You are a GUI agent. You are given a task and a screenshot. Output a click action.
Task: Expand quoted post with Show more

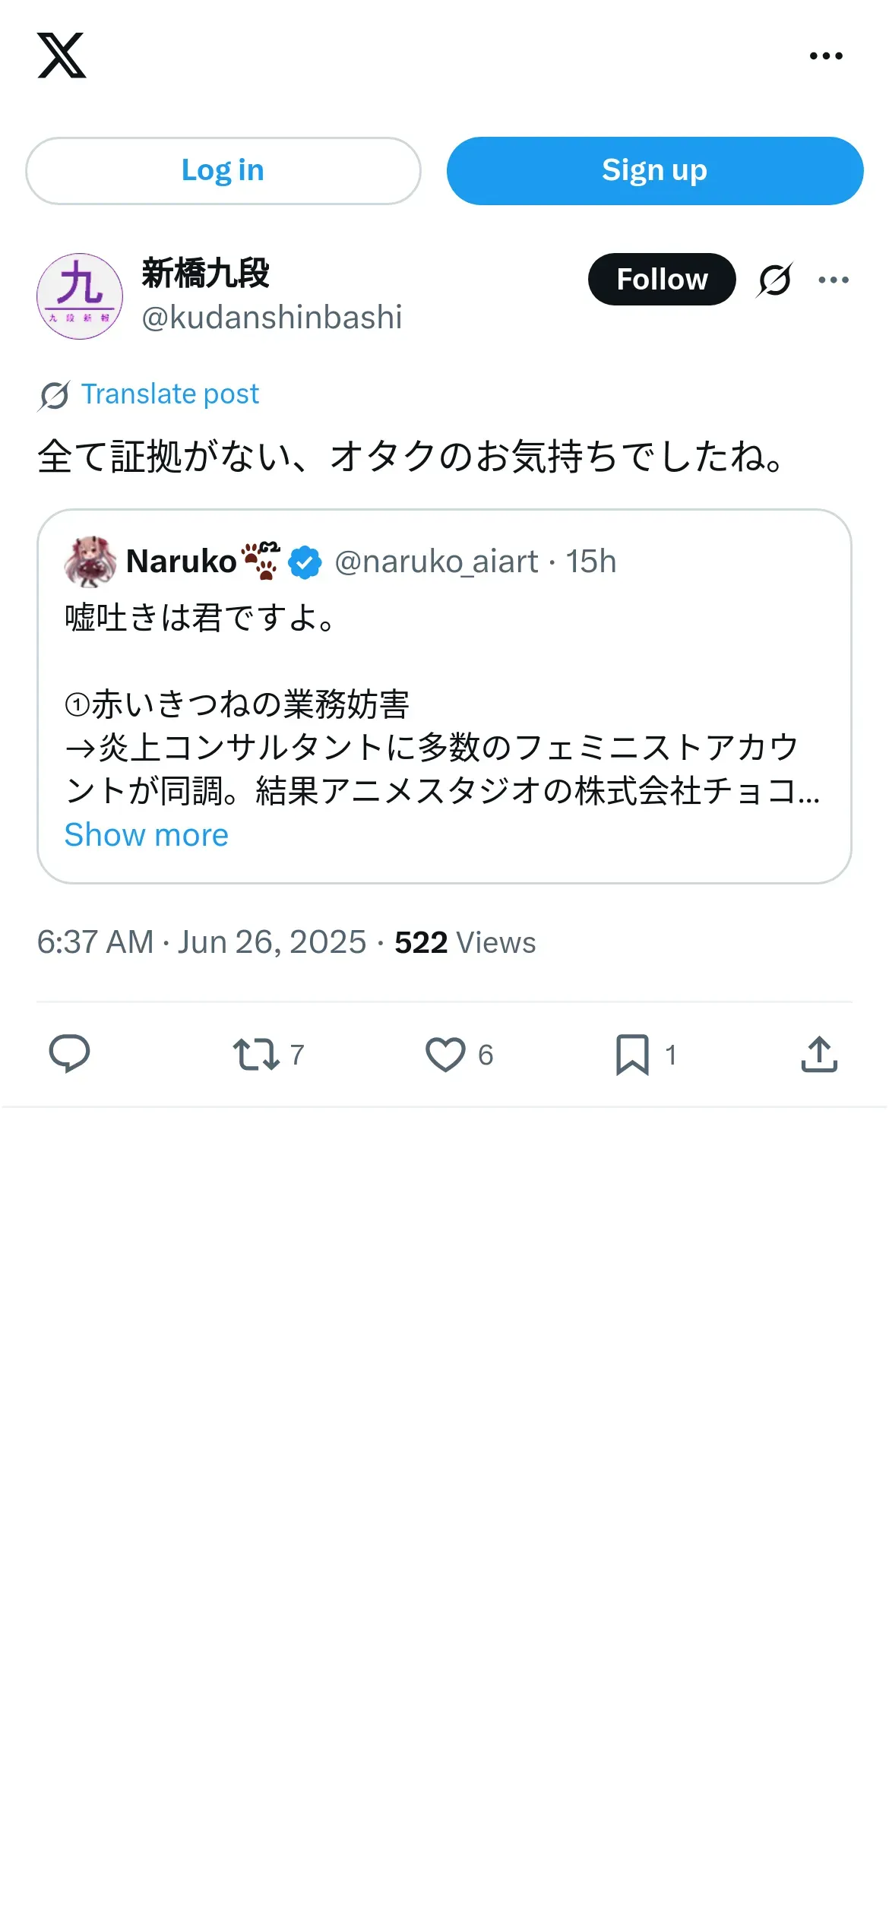coord(147,835)
